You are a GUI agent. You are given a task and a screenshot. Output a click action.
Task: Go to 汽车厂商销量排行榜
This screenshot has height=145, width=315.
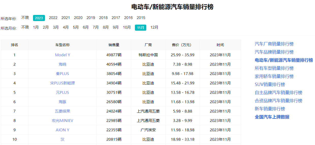coord(274,44)
